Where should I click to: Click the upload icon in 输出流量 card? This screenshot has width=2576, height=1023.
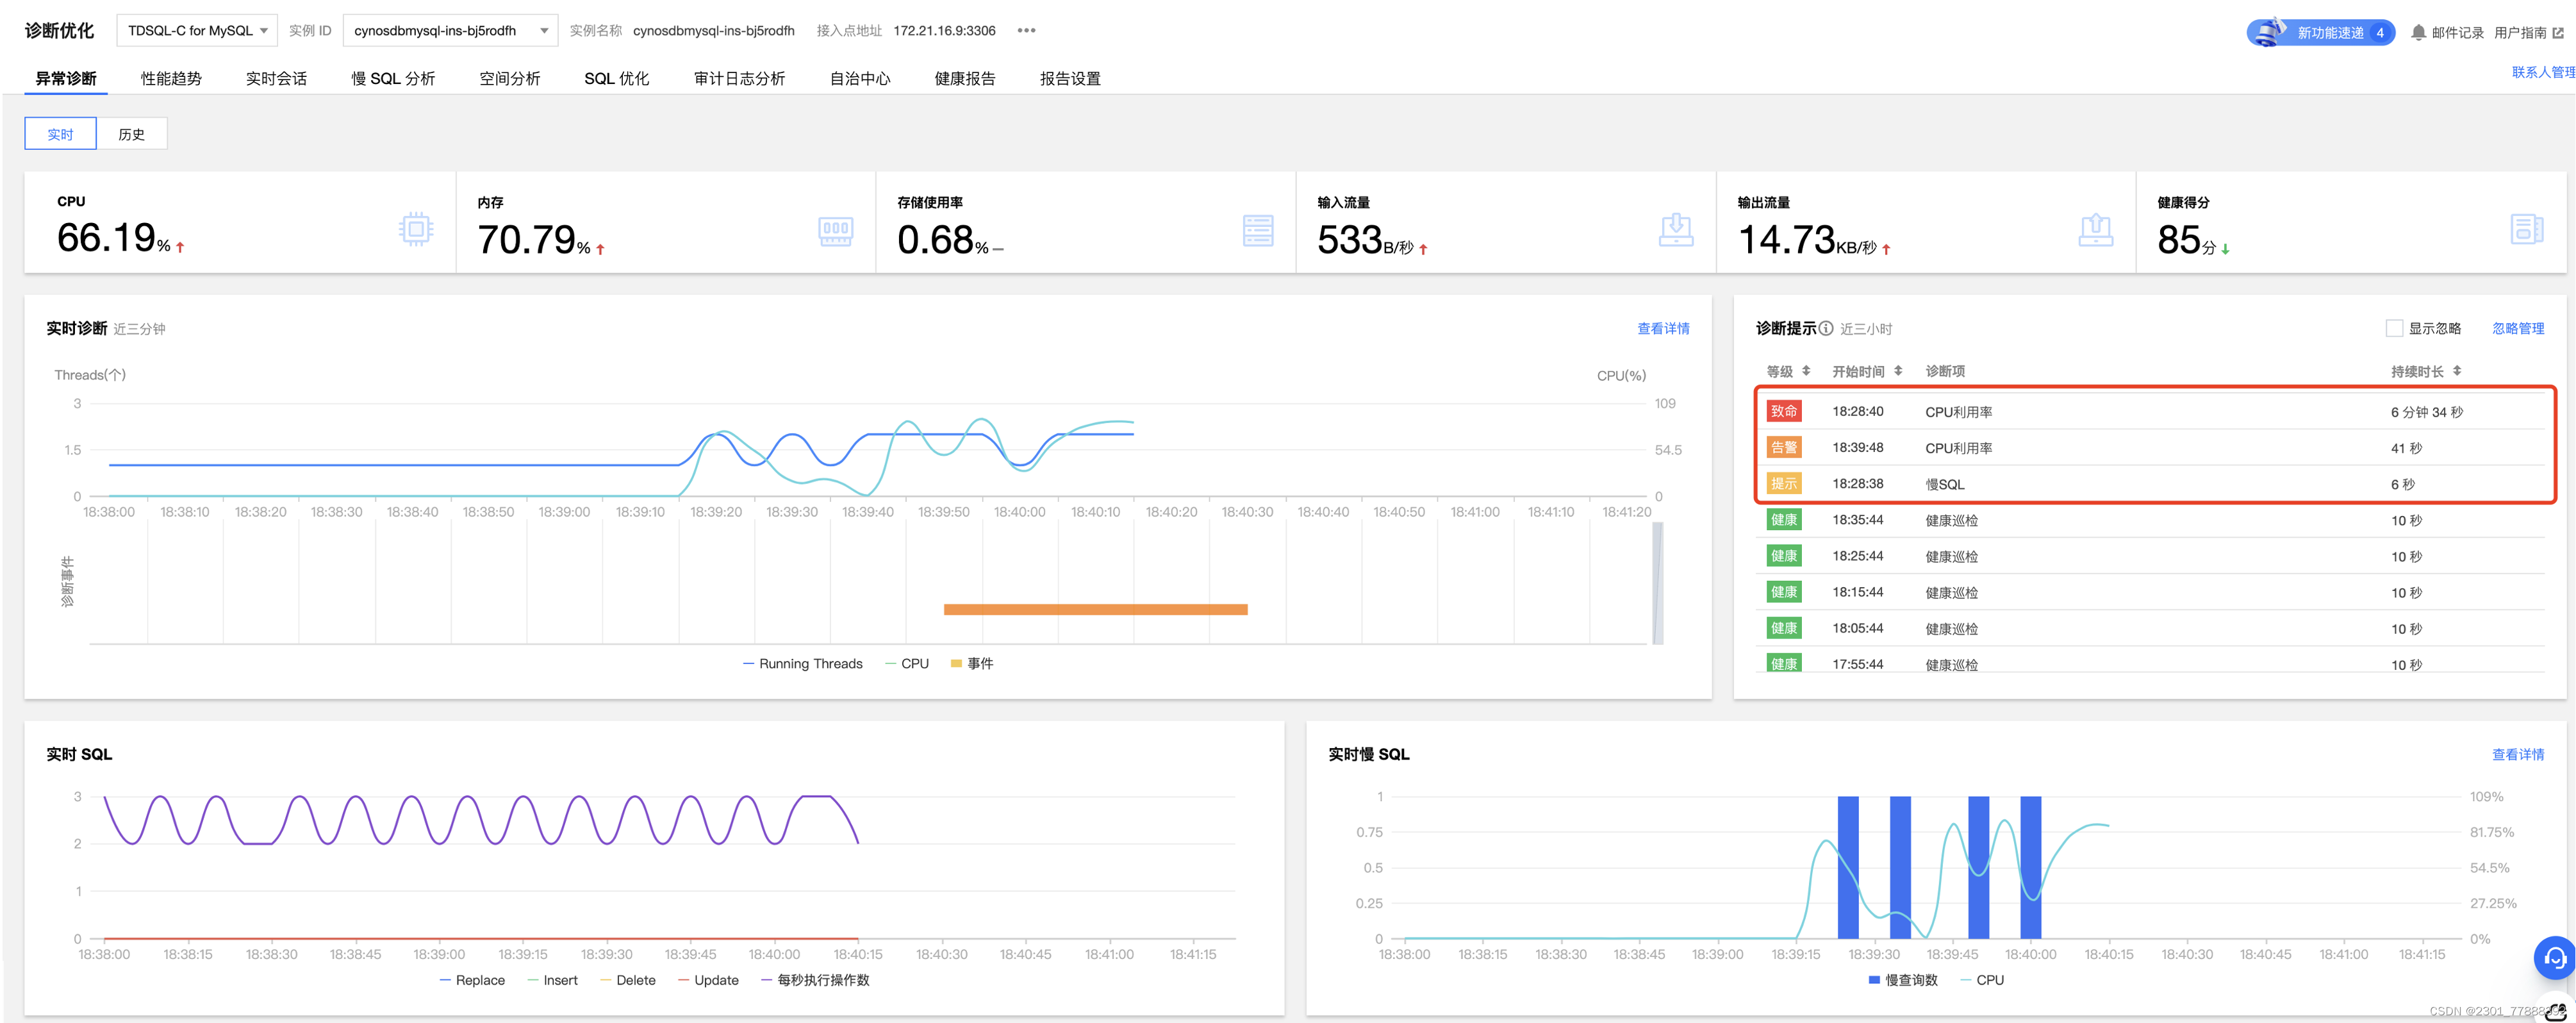point(2095,230)
